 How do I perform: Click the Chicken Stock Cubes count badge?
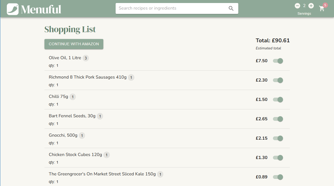tap(107, 155)
